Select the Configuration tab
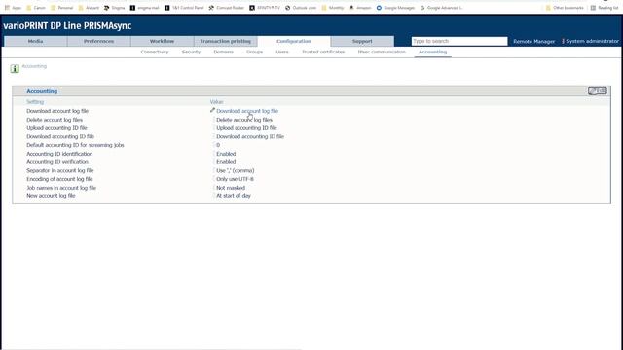The height and width of the screenshot is (350, 623). [294, 41]
